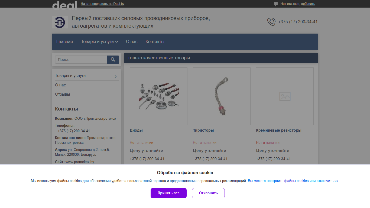Open О нас in the navigation bar
The image size is (370, 208).
coord(132,42)
